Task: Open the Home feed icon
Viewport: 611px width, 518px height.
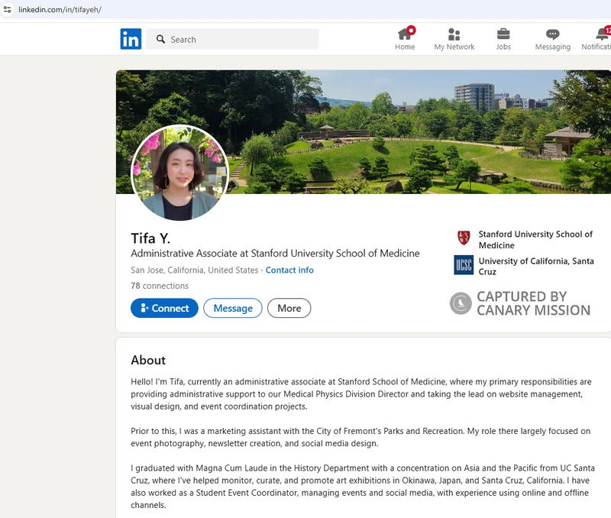Action: pyautogui.click(x=405, y=39)
